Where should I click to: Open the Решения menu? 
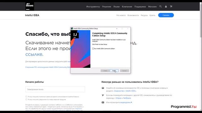107,7
